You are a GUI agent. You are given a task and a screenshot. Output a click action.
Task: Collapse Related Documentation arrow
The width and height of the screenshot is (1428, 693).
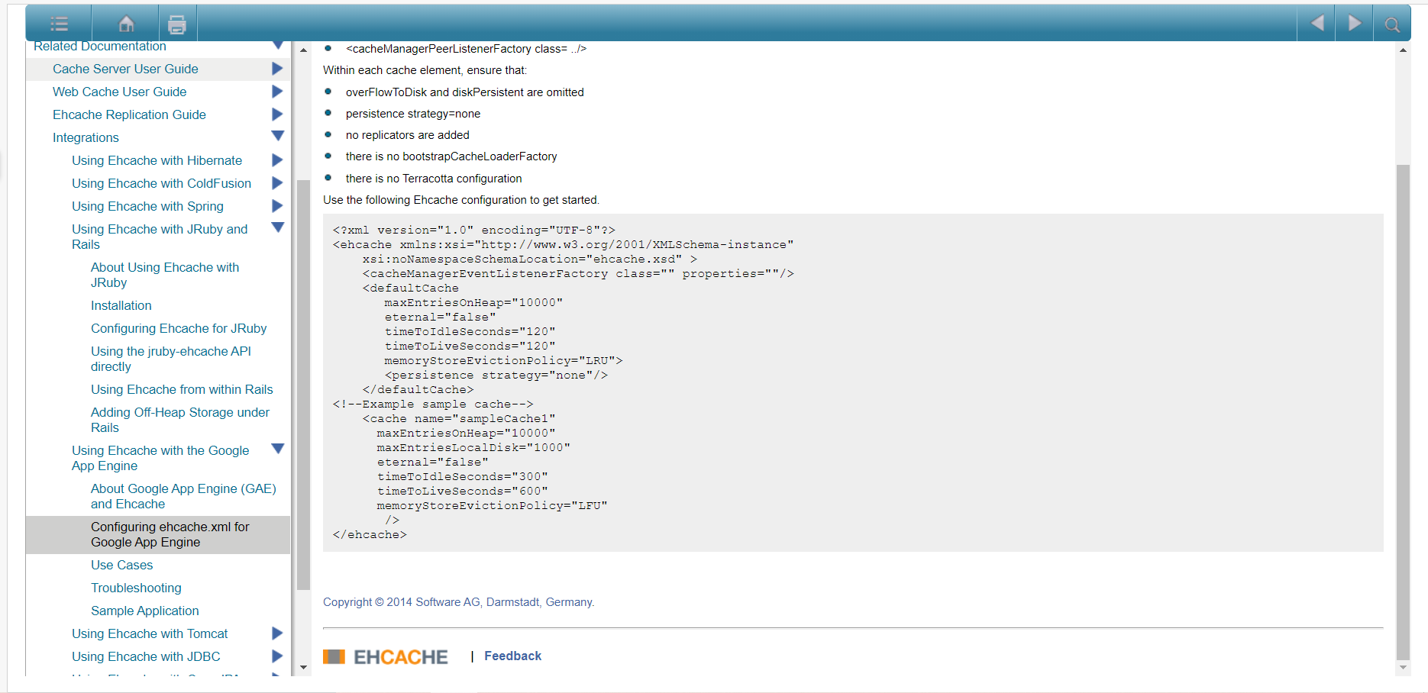point(277,46)
